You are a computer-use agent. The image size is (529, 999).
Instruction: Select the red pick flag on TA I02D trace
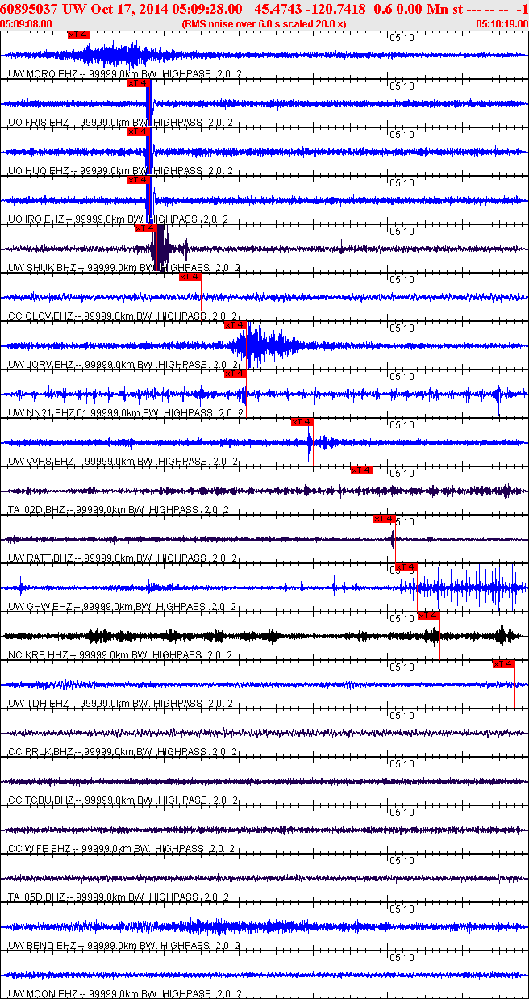click(361, 470)
